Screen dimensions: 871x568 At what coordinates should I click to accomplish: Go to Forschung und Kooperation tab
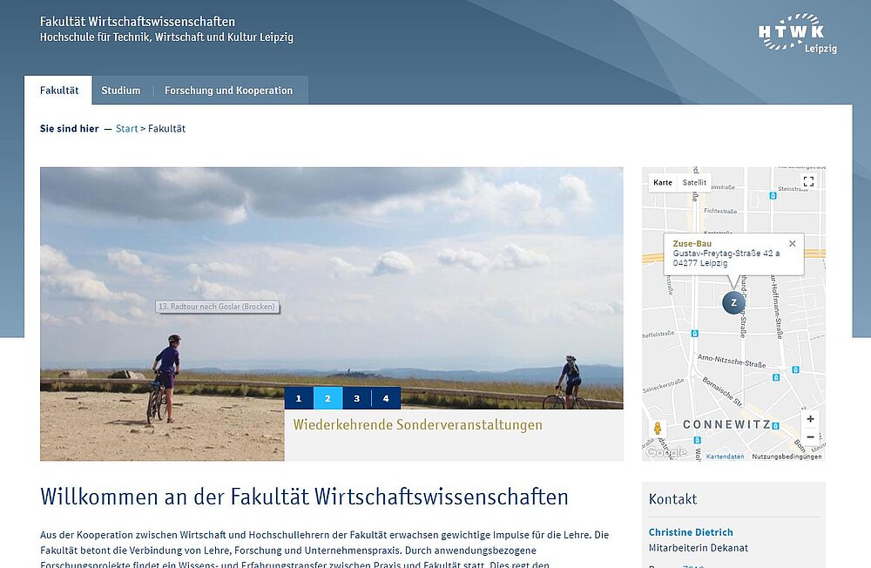228,91
